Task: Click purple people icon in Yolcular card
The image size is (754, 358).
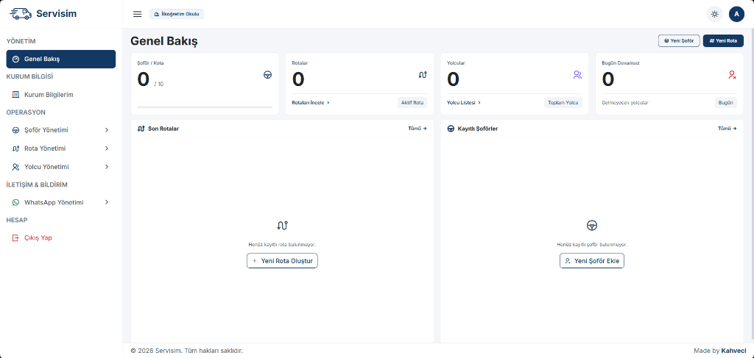Action: [x=577, y=74]
